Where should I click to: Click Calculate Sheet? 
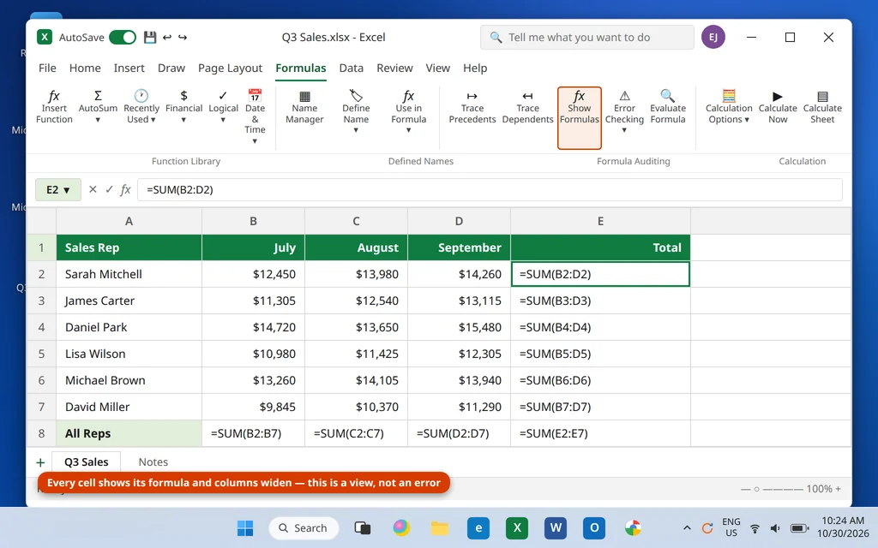[x=822, y=107]
